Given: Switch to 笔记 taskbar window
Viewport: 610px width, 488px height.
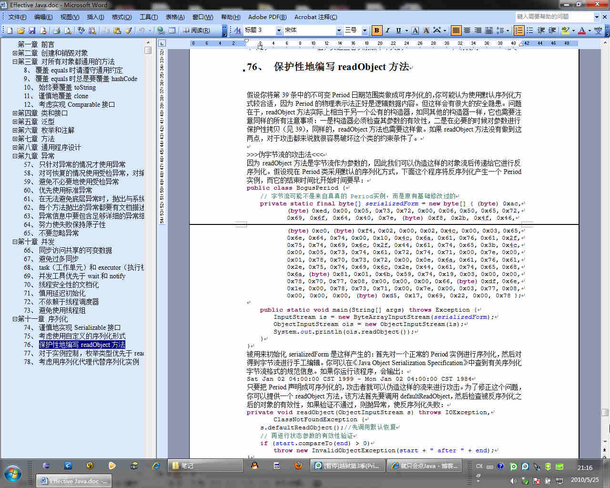Looking at the screenshot, I should (x=205, y=466).
